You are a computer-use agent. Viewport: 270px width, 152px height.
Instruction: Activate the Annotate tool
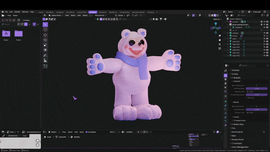tap(45, 55)
